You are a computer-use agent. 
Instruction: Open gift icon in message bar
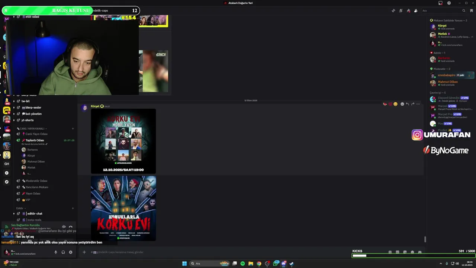click(390, 252)
